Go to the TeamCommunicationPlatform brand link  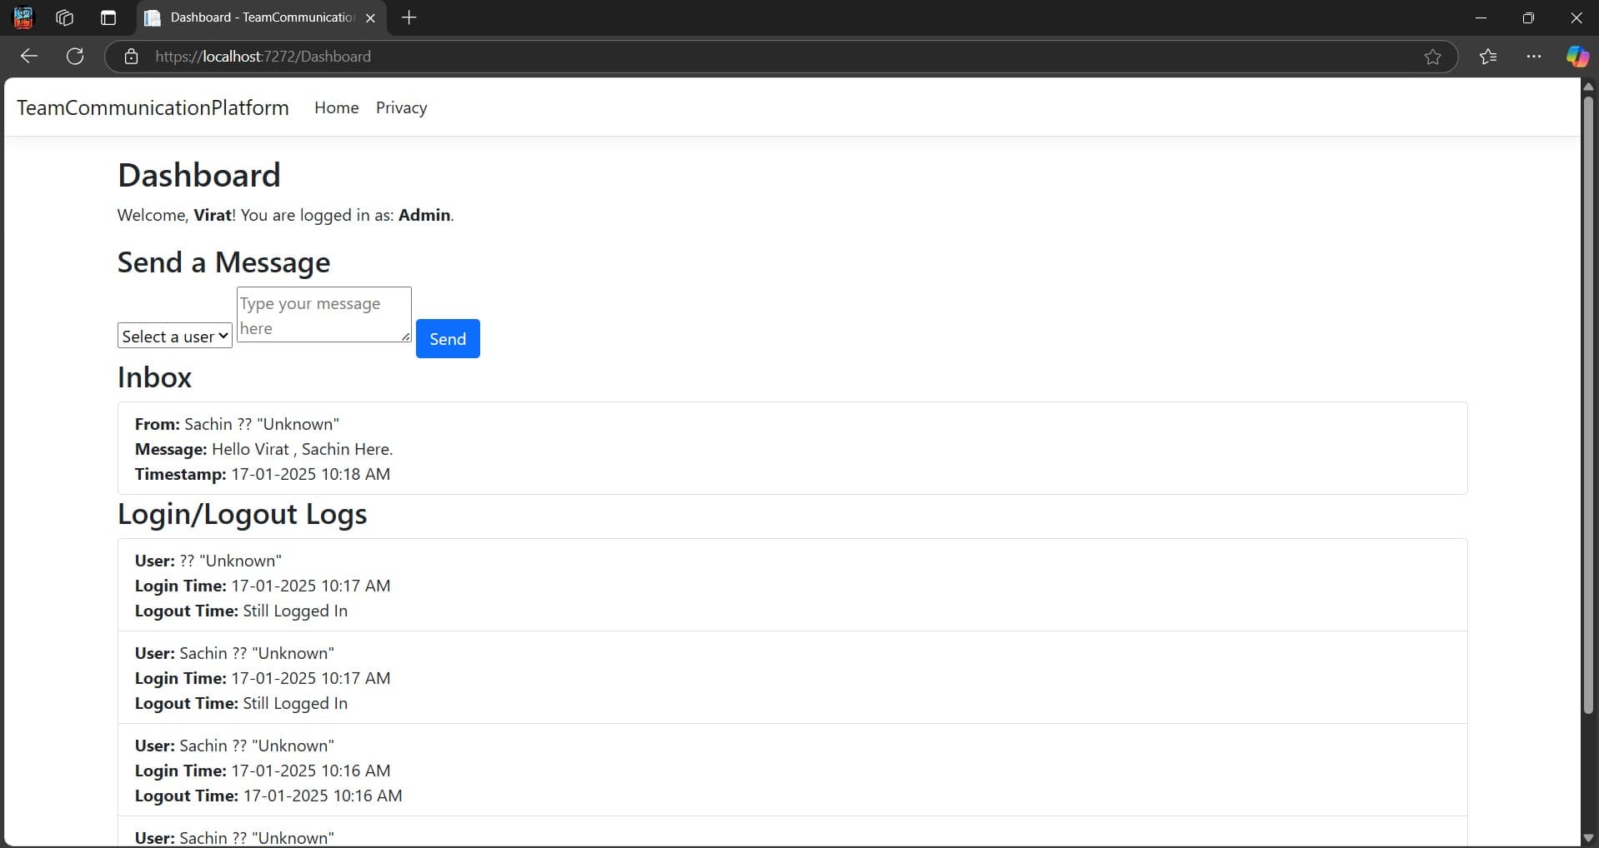(153, 107)
